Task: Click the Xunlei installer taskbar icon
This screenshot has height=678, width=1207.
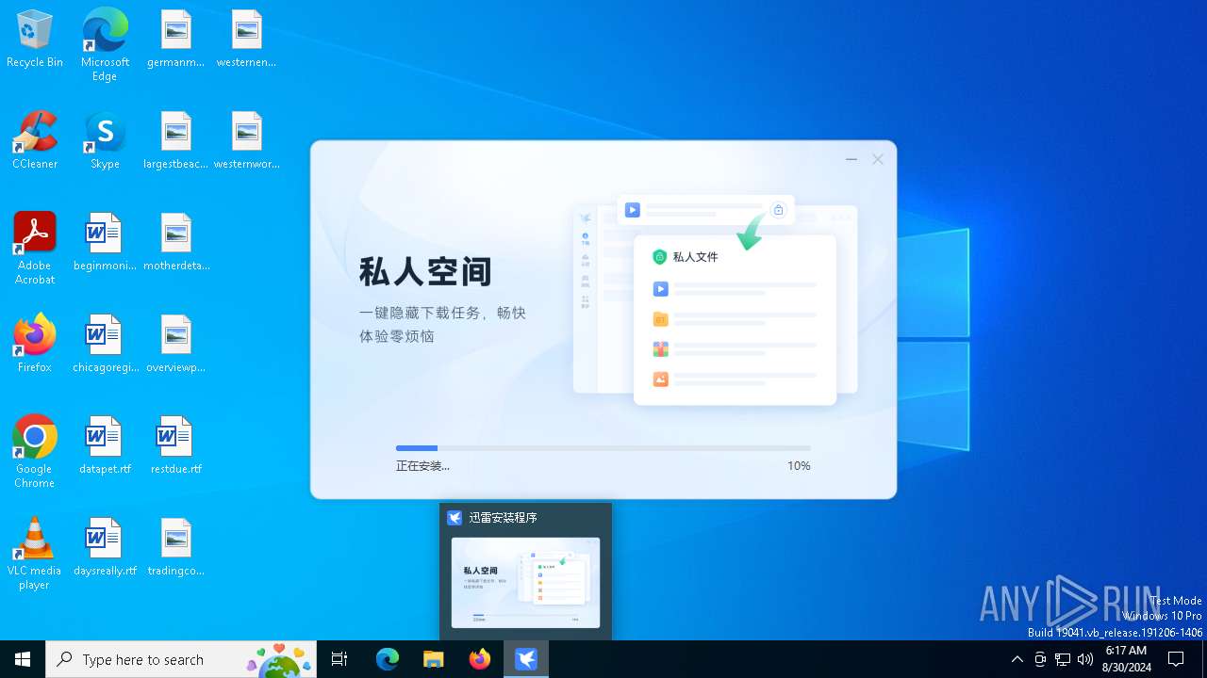Action: (x=526, y=659)
